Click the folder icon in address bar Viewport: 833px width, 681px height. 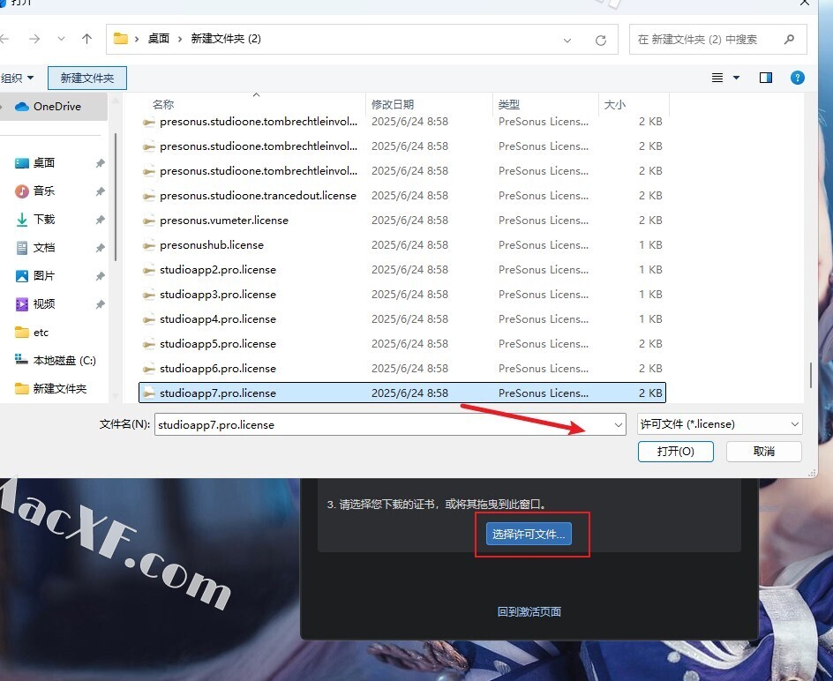click(121, 38)
